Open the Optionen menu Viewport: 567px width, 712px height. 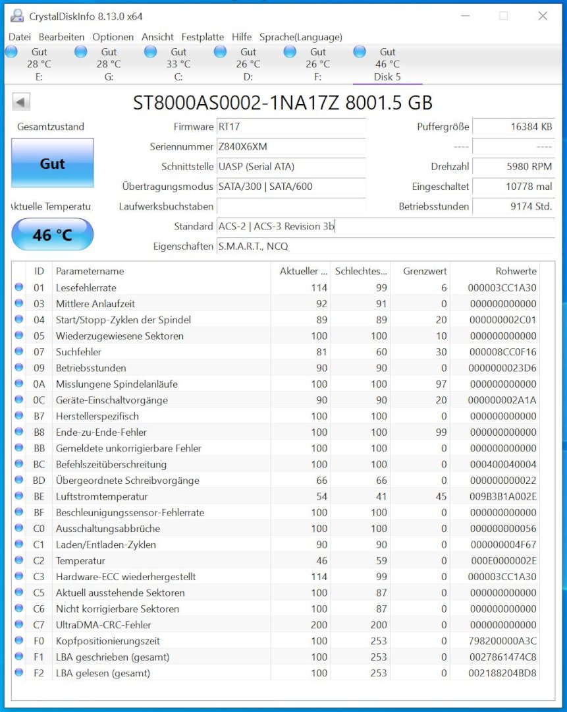coord(113,37)
